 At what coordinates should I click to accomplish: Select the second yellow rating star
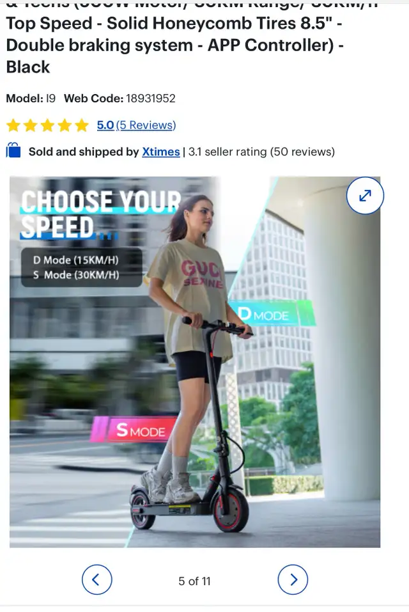(31, 126)
